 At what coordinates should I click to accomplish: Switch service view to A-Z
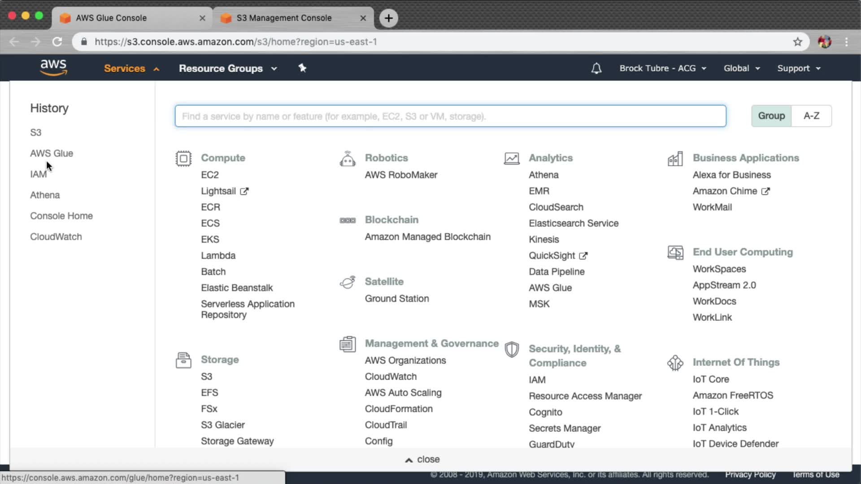[x=811, y=116]
